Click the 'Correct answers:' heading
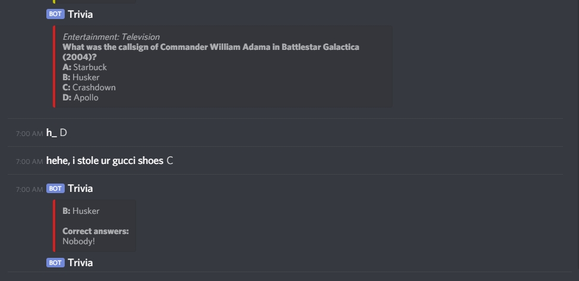Image resolution: width=579 pixels, height=281 pixels. point(96,231)
